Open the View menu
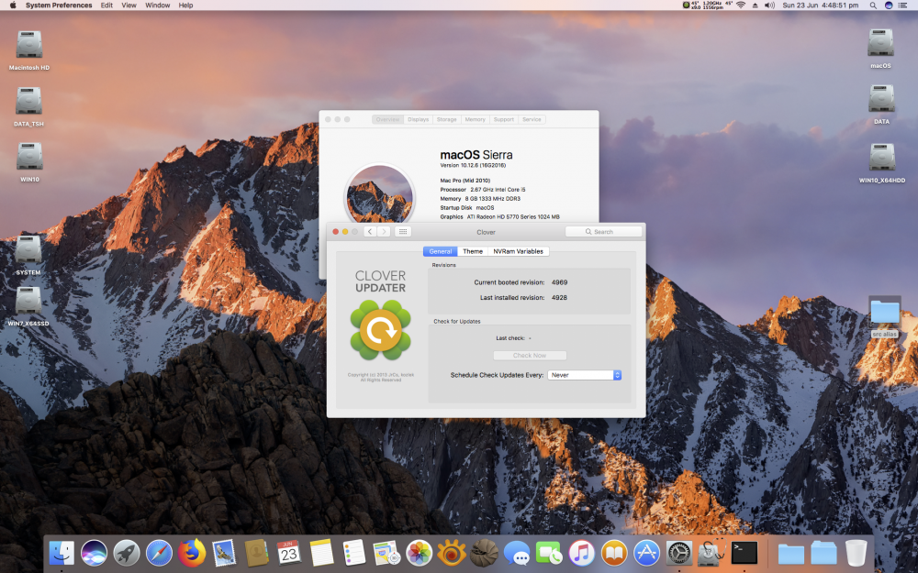This screenshot has height=573, width=918. pyautogui.click(x=129, y=6)
